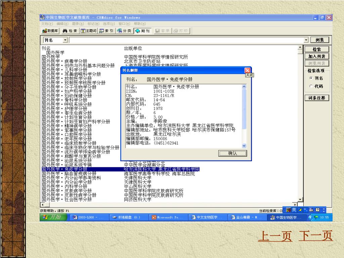Image resolution: width=344 pixels, height=258 pixels.
Task: Click the 英 input method indicator
Action: pyautogui.click(x=294, y=210)
